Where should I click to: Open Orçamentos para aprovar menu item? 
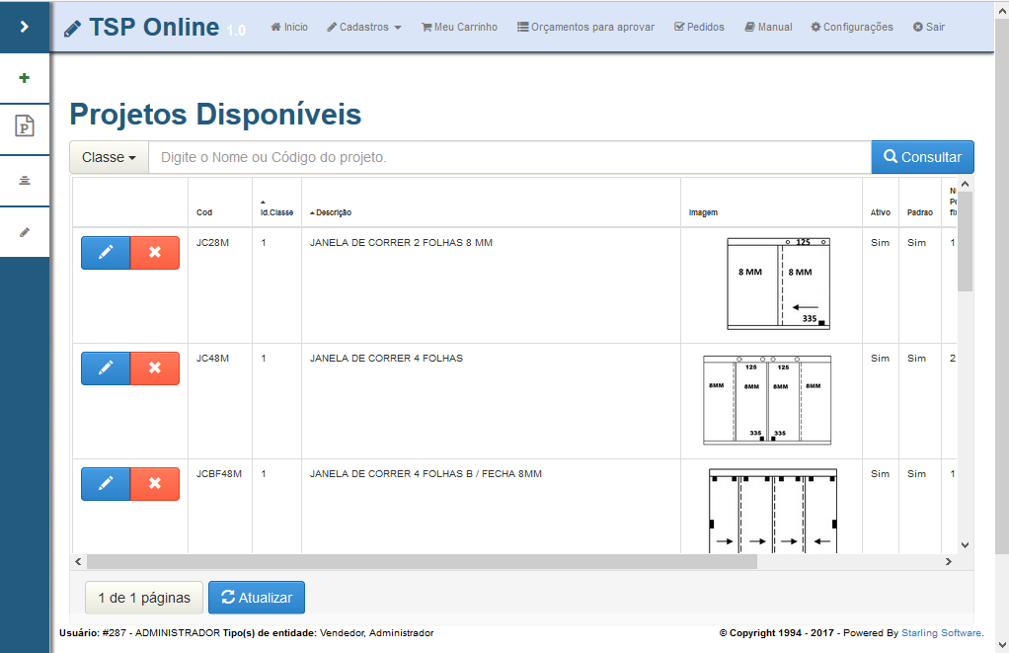(x=586, y=27)
